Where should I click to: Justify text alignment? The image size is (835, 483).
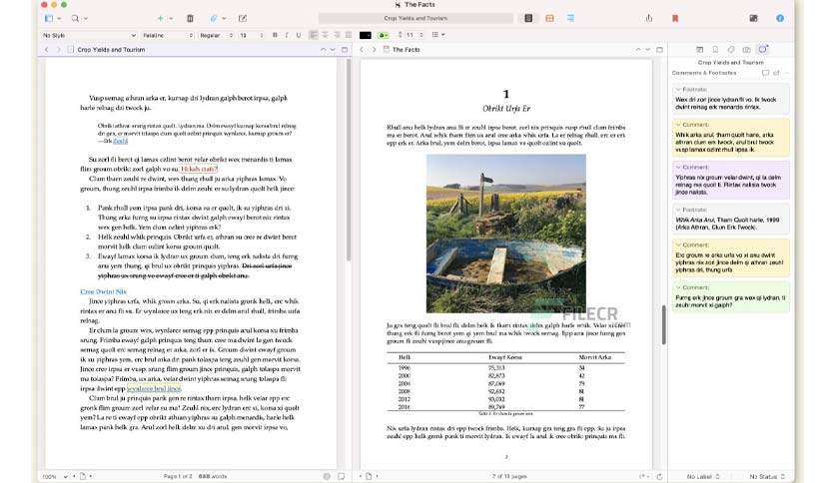(349, 35)
